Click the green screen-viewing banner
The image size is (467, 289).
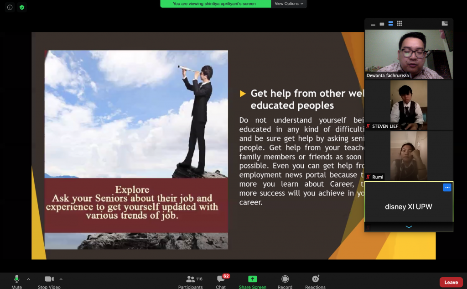point(216,4)
